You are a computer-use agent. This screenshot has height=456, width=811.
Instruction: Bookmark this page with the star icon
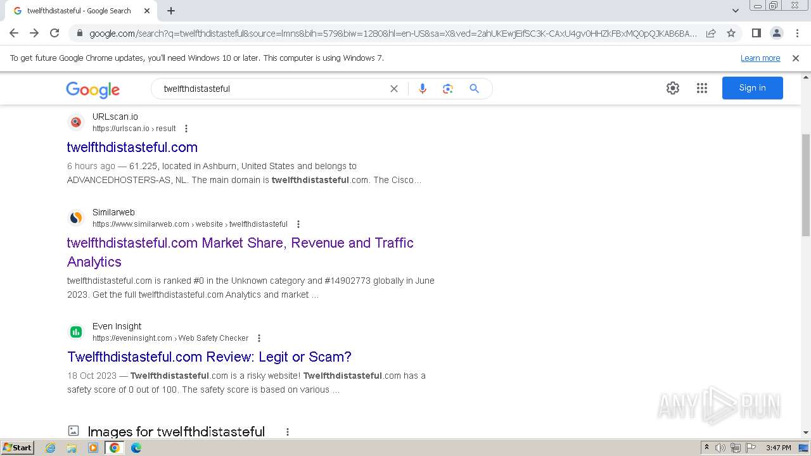(731, 33)
